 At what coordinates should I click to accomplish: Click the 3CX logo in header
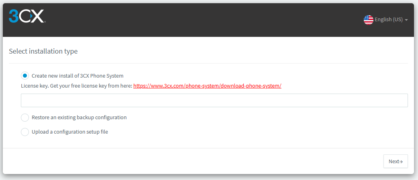coord(27,16)
